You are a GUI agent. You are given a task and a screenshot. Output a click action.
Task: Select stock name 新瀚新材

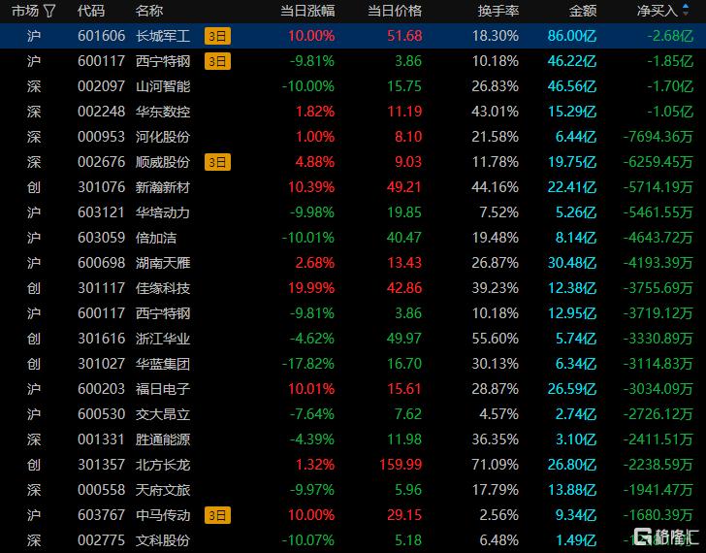click(x=163, y=187)
